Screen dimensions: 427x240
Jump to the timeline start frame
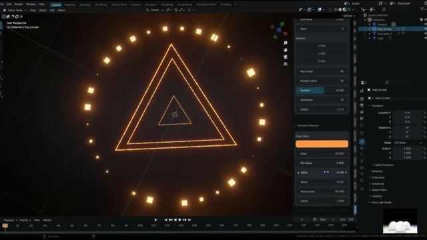[x=166, y=220]
